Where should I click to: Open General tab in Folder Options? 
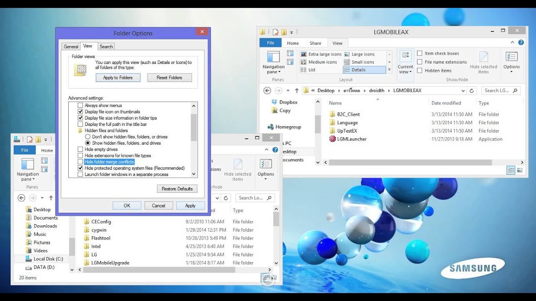click(x=71, y=46)
